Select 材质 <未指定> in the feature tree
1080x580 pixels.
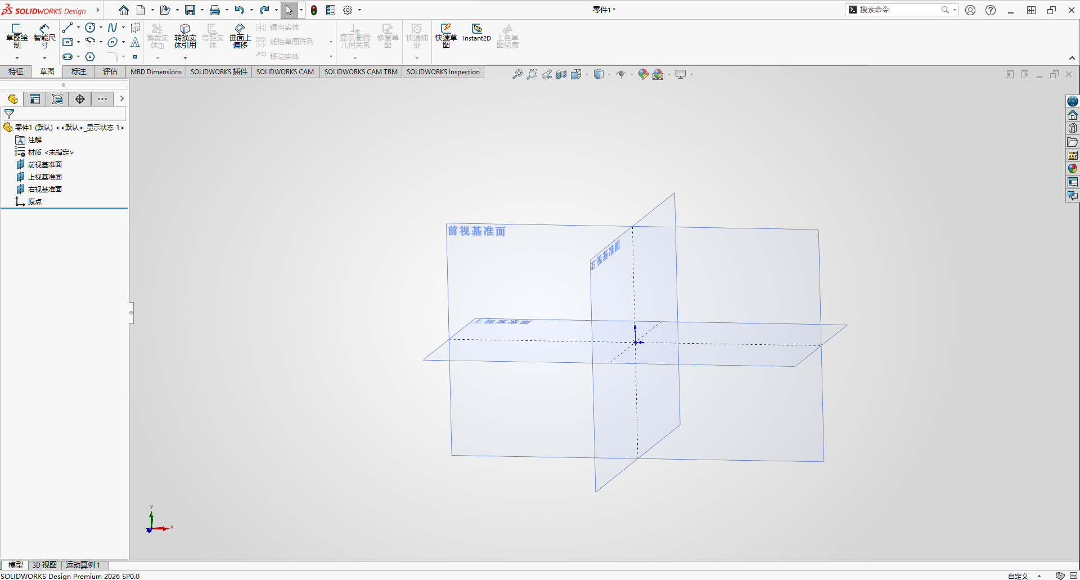[51, 152]
